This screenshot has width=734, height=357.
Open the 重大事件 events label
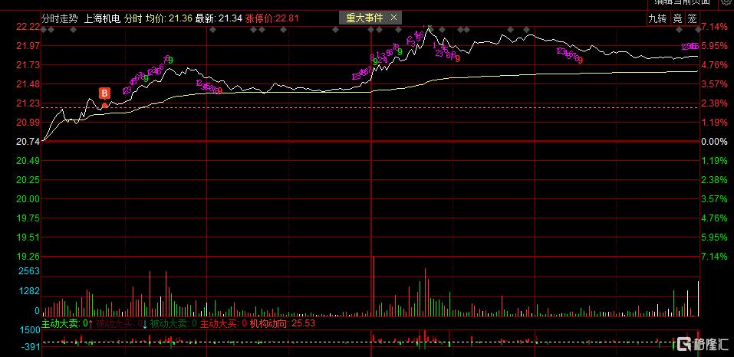click(x=364, y=18)
